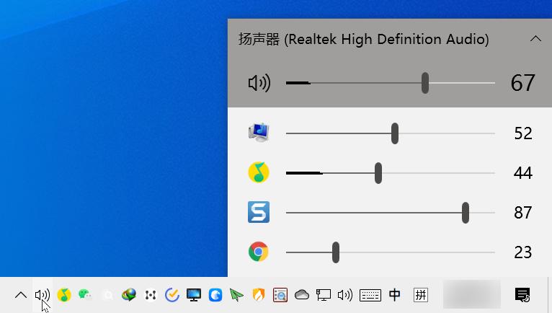The width and height of the screenshot is (552, 313).
Task: Open the blurred clock area in taskbar
Action: pos(472,295)
